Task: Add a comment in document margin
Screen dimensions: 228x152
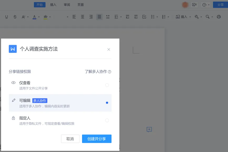Action: [149, 129]
